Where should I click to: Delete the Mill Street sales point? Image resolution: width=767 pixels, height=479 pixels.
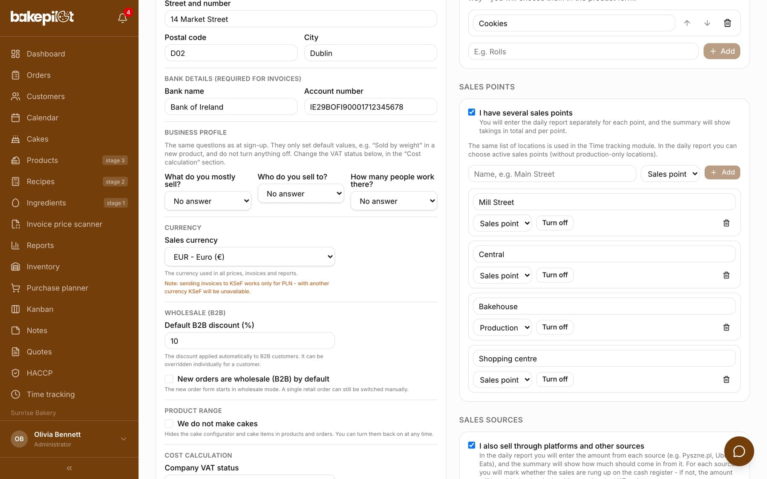click(726, 223)
